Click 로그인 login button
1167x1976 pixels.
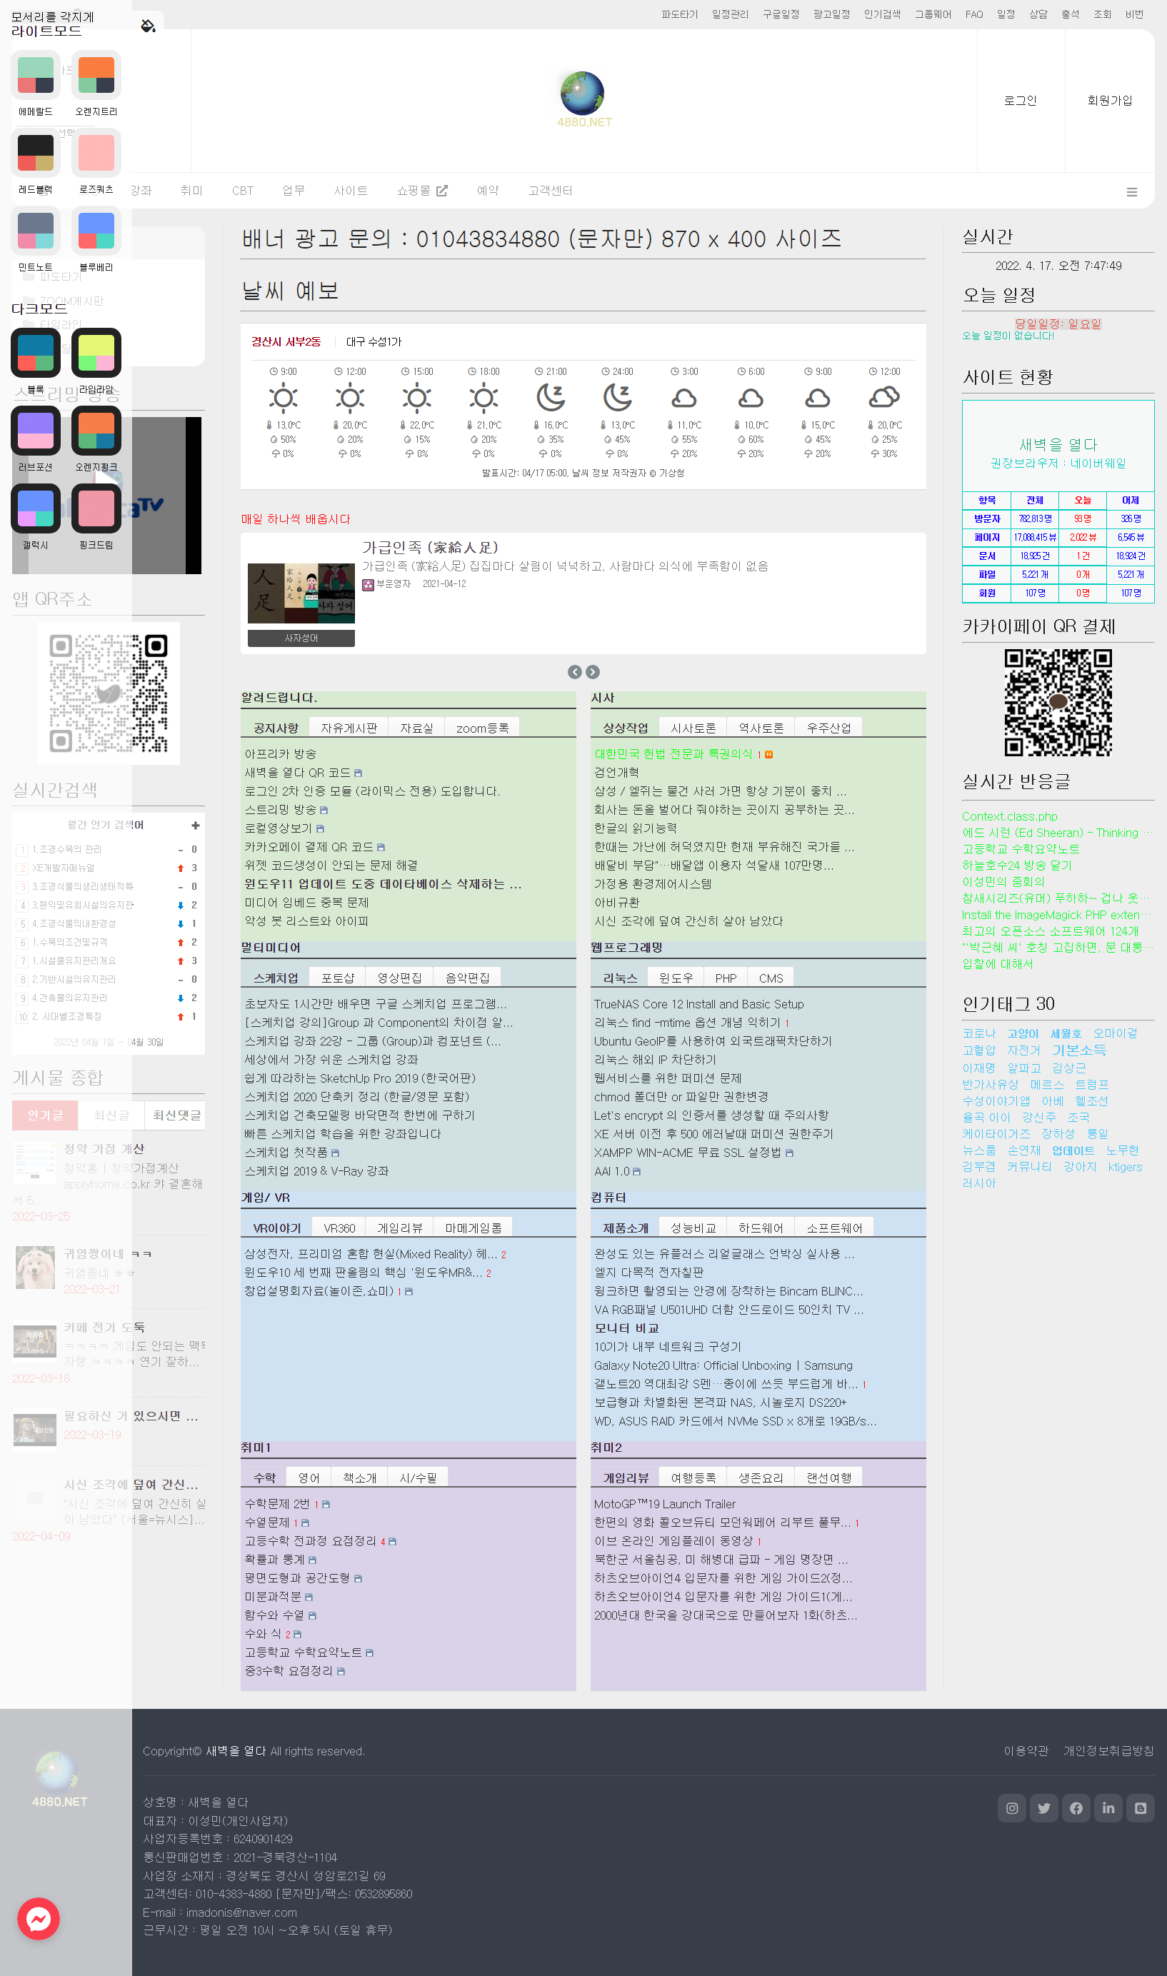coord(1021,101)
